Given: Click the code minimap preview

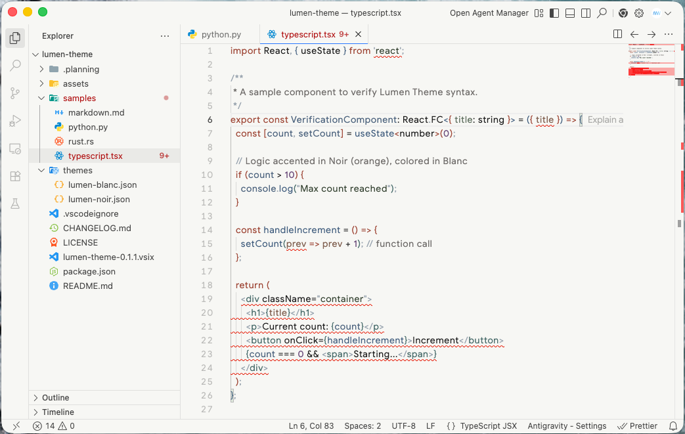Looking at the screenshot, I should click(652, 60).
